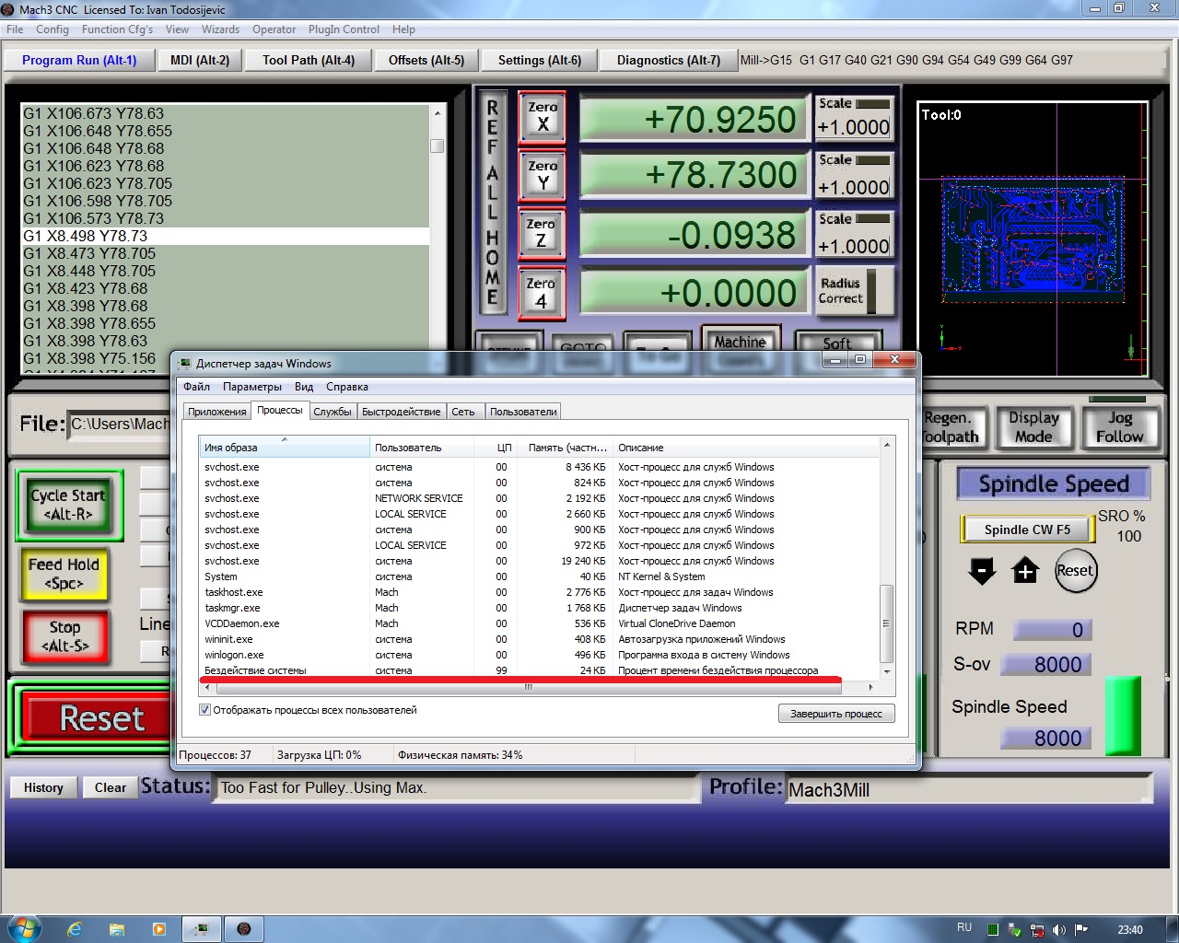Image resolution: width=1179 pixels, height=943 pixels.
Task: Switch to Быстродействие tab in Task Manager
Action: [x=402, y=412]
